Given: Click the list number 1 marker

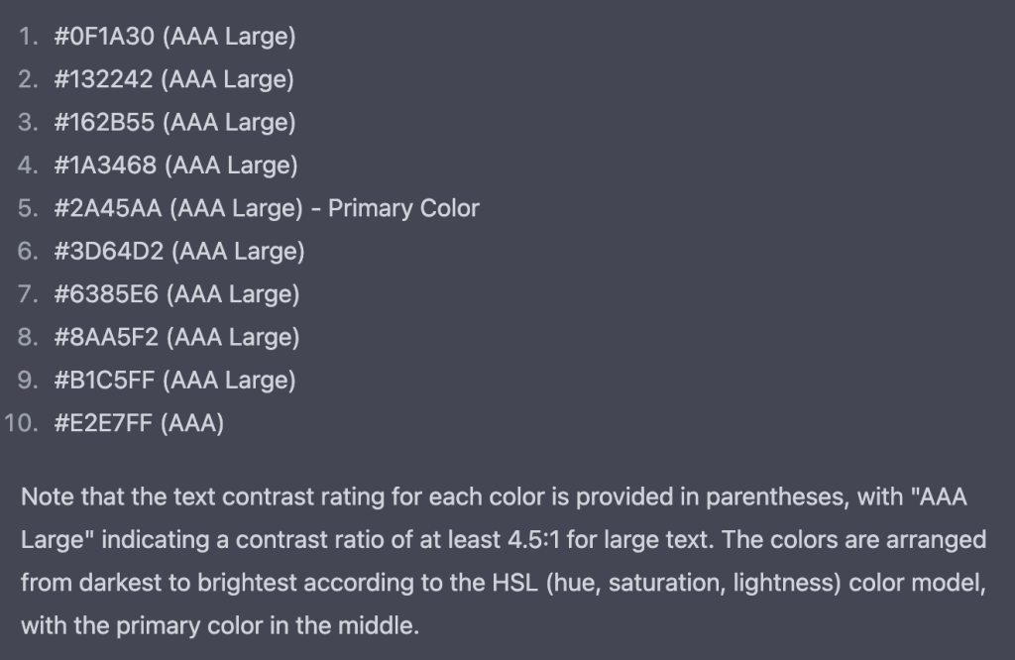Looking at the screenshot, I should [x=29, y=38].
